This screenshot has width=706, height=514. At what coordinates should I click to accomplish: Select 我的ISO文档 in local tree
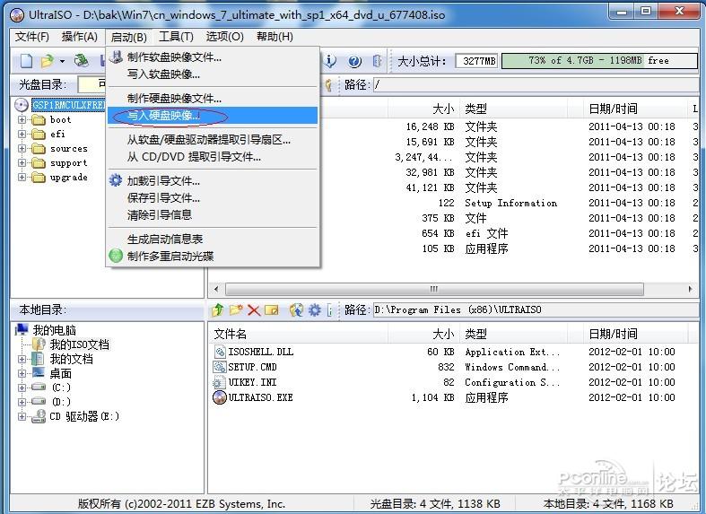click(80, 344)
